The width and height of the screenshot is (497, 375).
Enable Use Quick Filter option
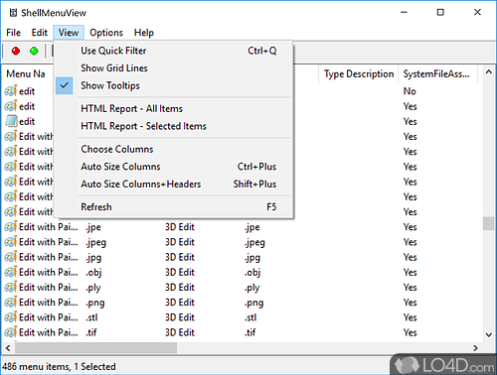pyautogui.click(x=174, y=51)
